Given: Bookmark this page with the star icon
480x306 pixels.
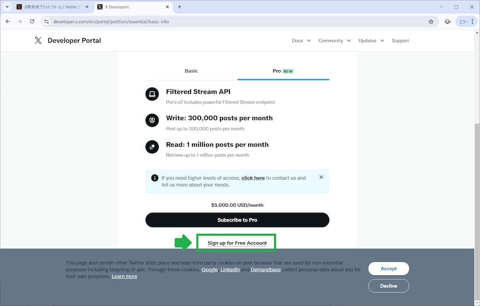Looking at the screenshot, I should pyautogui.click(x=431, y=22).
